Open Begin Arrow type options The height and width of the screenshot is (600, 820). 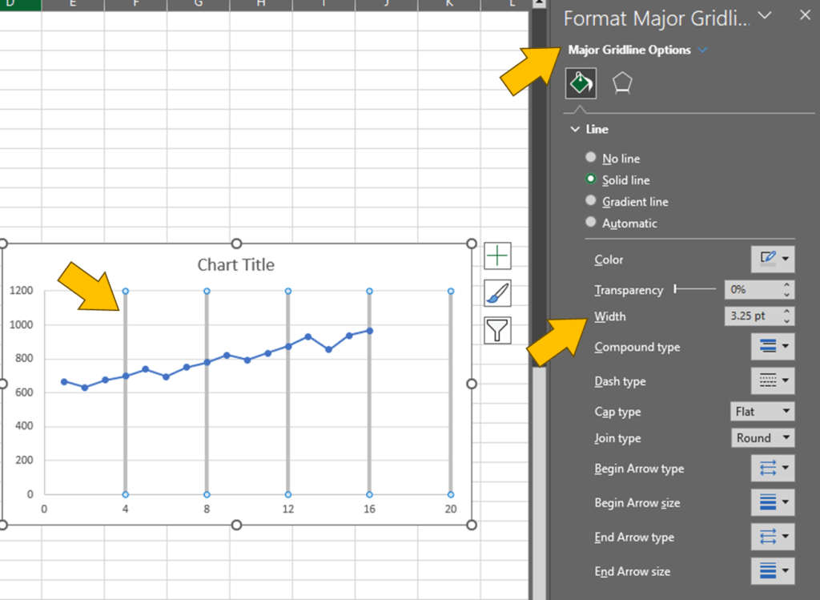[773, 469]
